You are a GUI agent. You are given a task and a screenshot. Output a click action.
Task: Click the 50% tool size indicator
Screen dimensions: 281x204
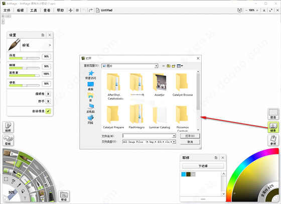pyautogui.click(x=12, y=192)
